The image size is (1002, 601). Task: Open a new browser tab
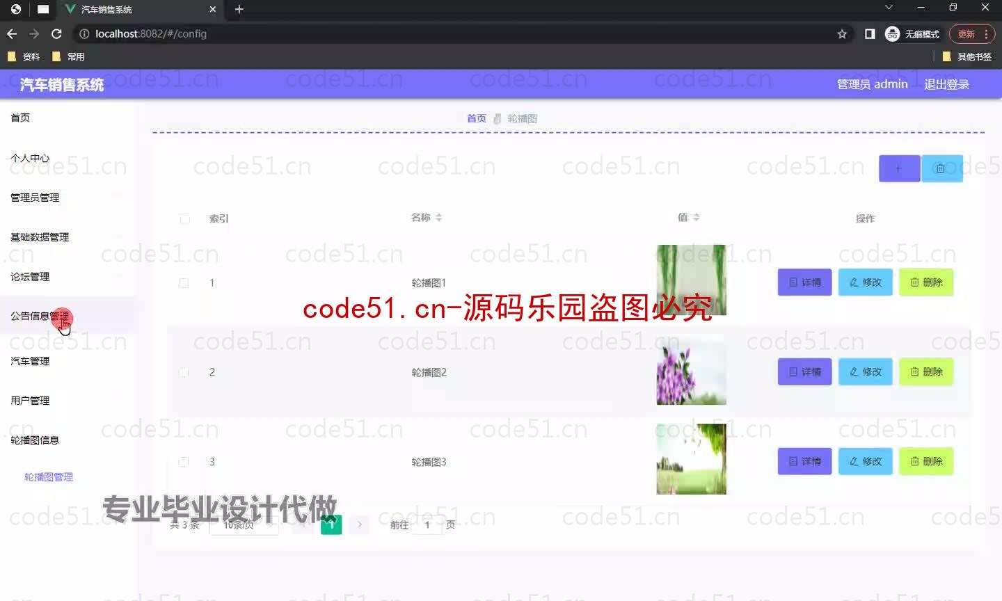point(239,9)
